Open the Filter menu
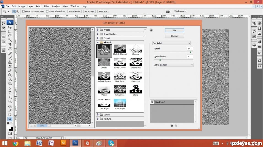Image resolution: width=263 pixels, height=147 pixels. pos(47,6)
